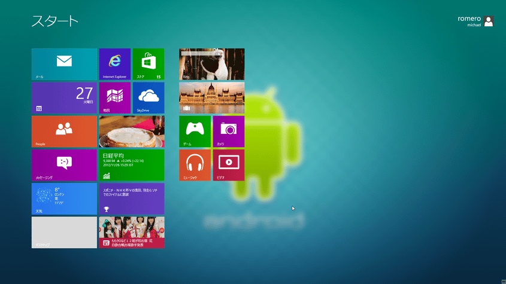The width and height of the screenshot is (506, 284).
Task: Open the Messaging tile
Action: pos(64,165)
